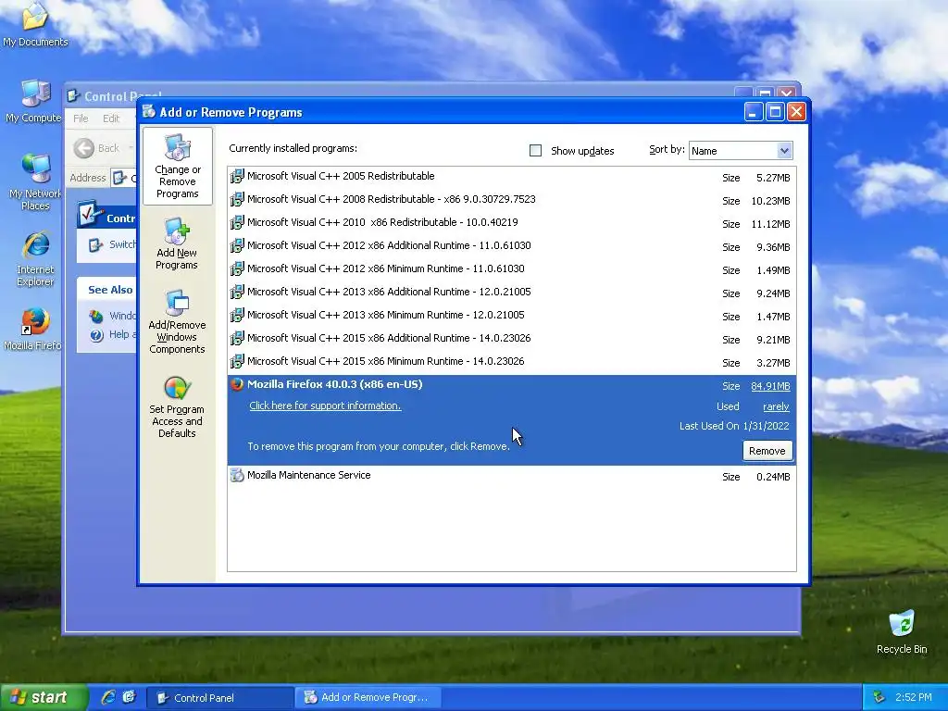Viewport: 948px width, 711px height.
Task: Open Edit menu in Control Panel window
Action: pyautogui.click(x=111, y=118)
